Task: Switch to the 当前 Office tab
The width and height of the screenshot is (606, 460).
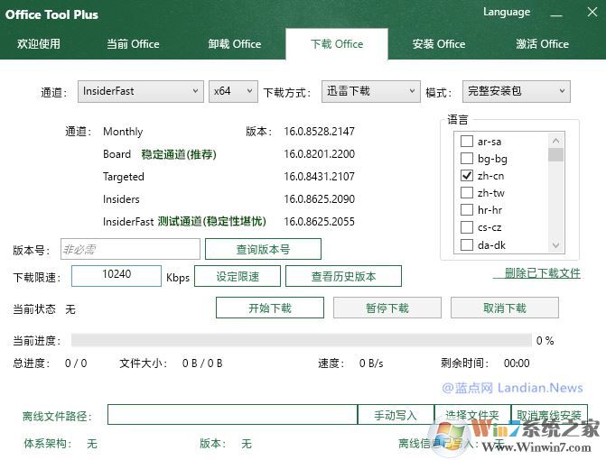Action: click(133, 44)
